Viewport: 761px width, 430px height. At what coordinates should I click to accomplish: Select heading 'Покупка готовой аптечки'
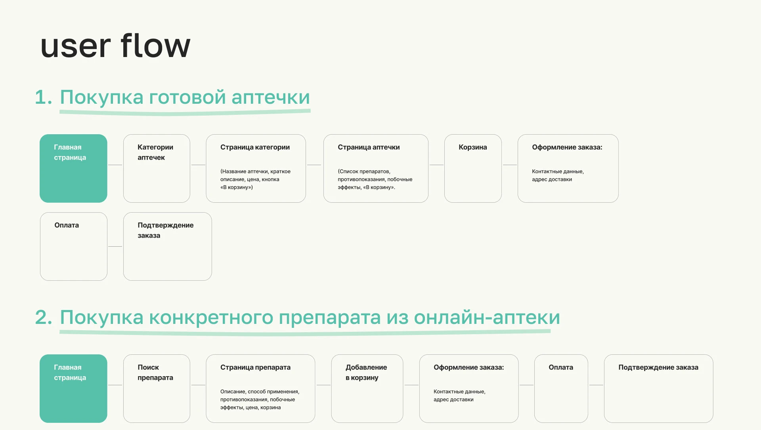click(x=185, y=97)
